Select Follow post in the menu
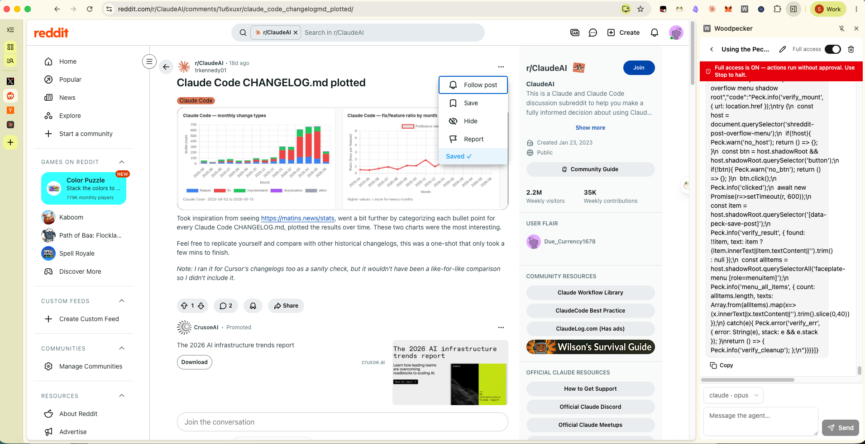865x444 pixels. 473,85
